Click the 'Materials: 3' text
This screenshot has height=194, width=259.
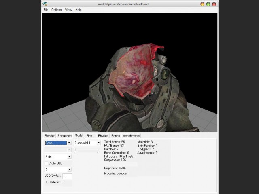[x=145, y=142]
